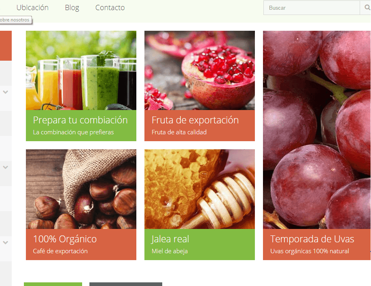The image size is (371, 286).
Task: Expand the first sidebar chevron
Action: [x=5, y=92]
